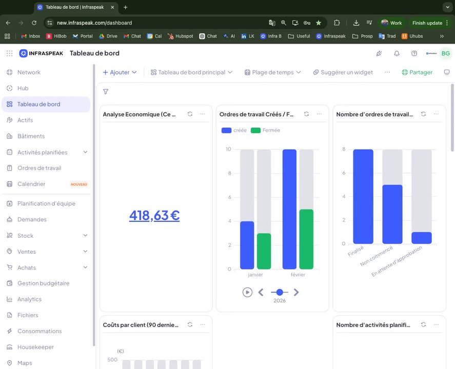Open the help question mark icon
Image resolution: width=455 pixels, height=369 pixels.
point(414,53)
